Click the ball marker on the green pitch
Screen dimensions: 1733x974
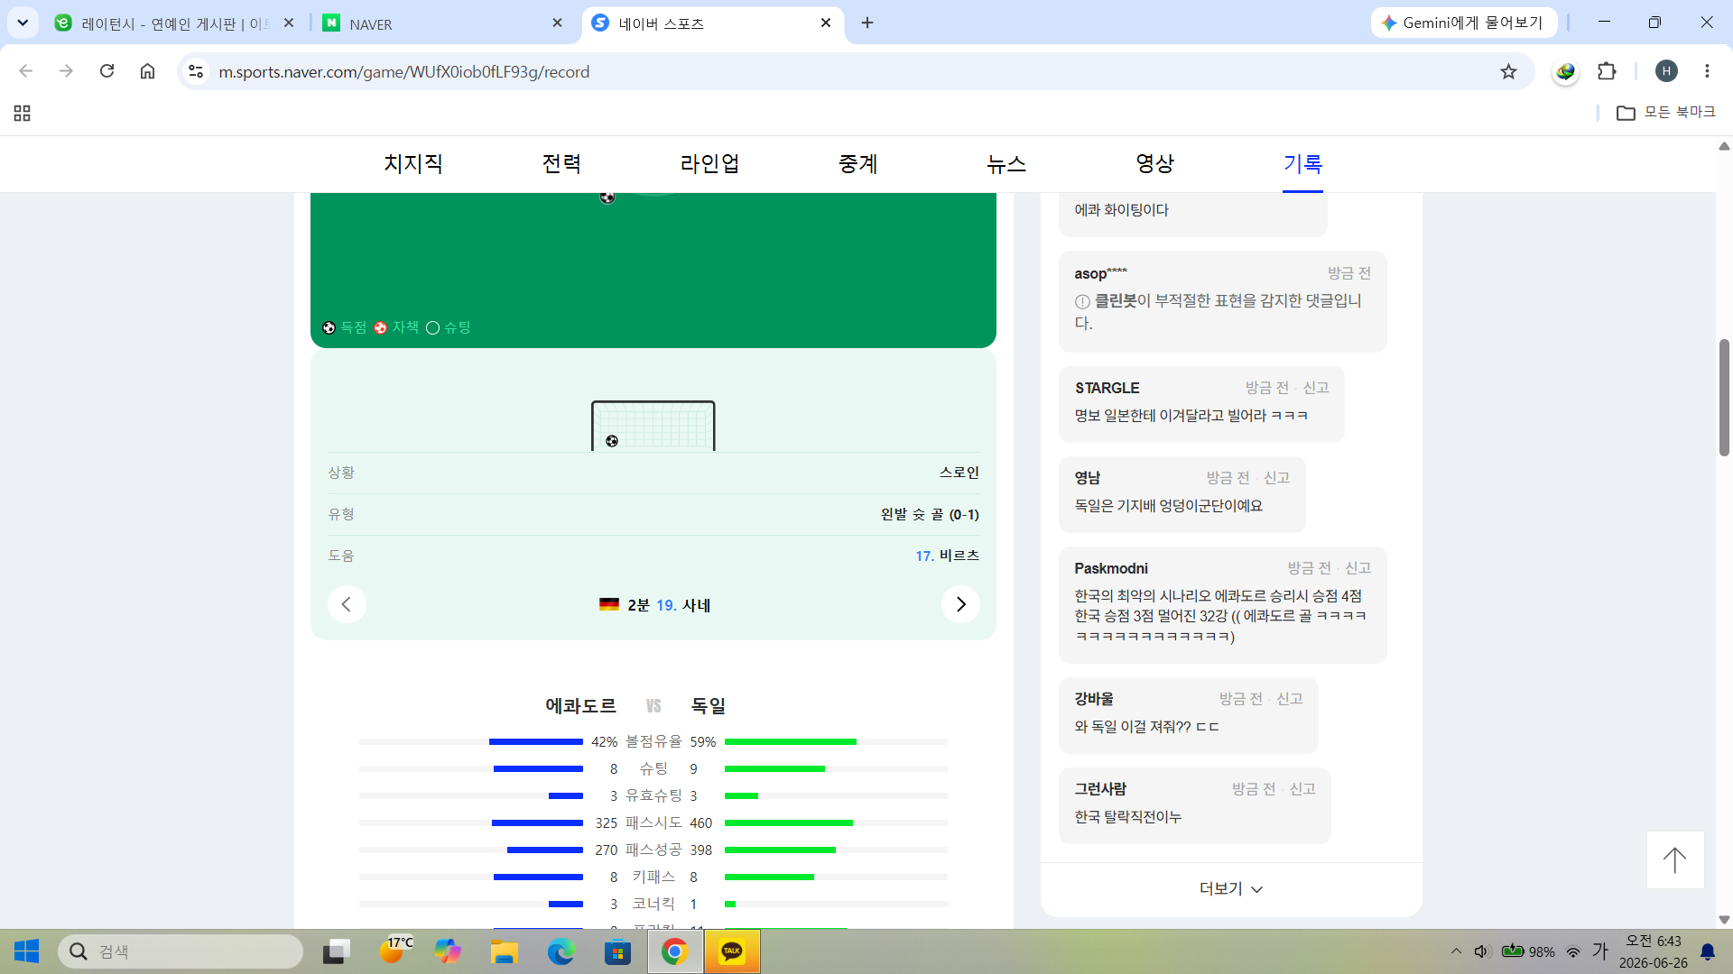coord(607,198)
